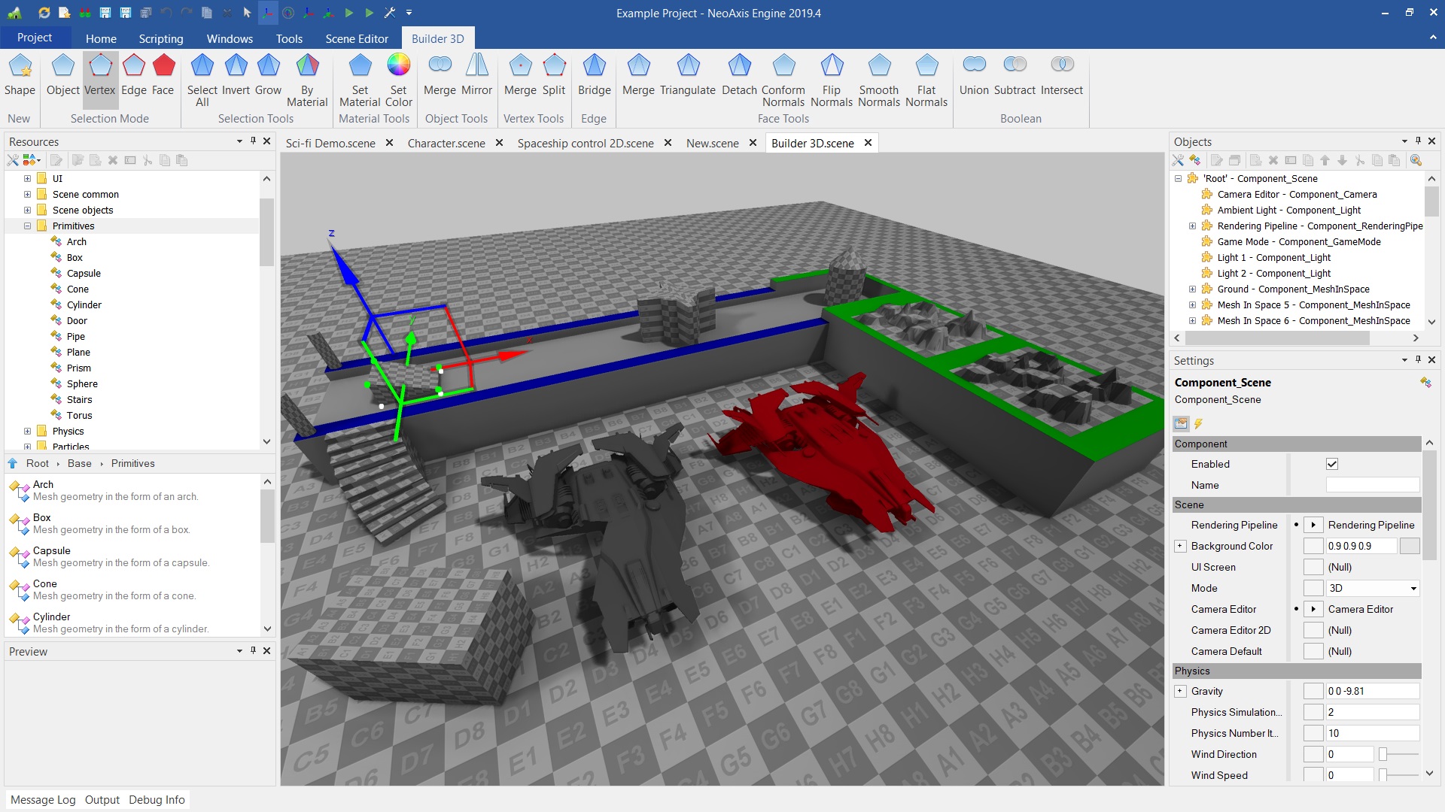
Task: Expand the Gravity property
Action: click(x=1180, y=691)
